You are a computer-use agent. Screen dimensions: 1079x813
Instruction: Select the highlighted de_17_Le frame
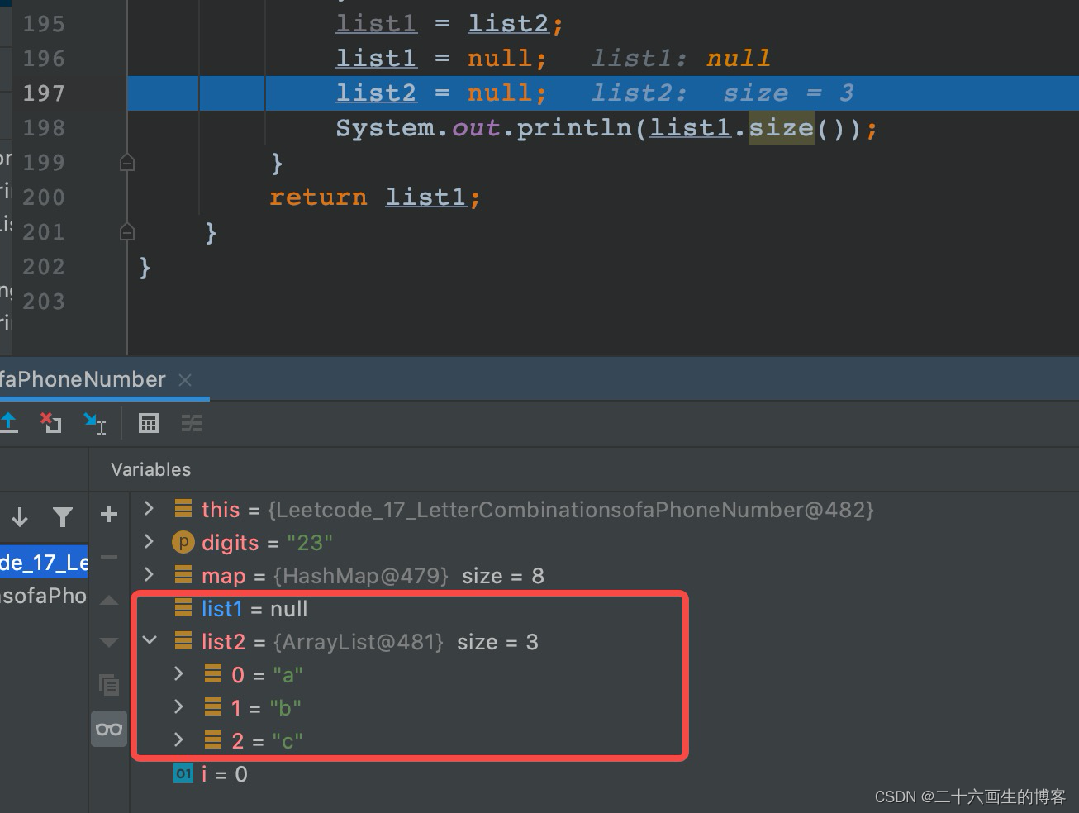click(x=43, y=562)
